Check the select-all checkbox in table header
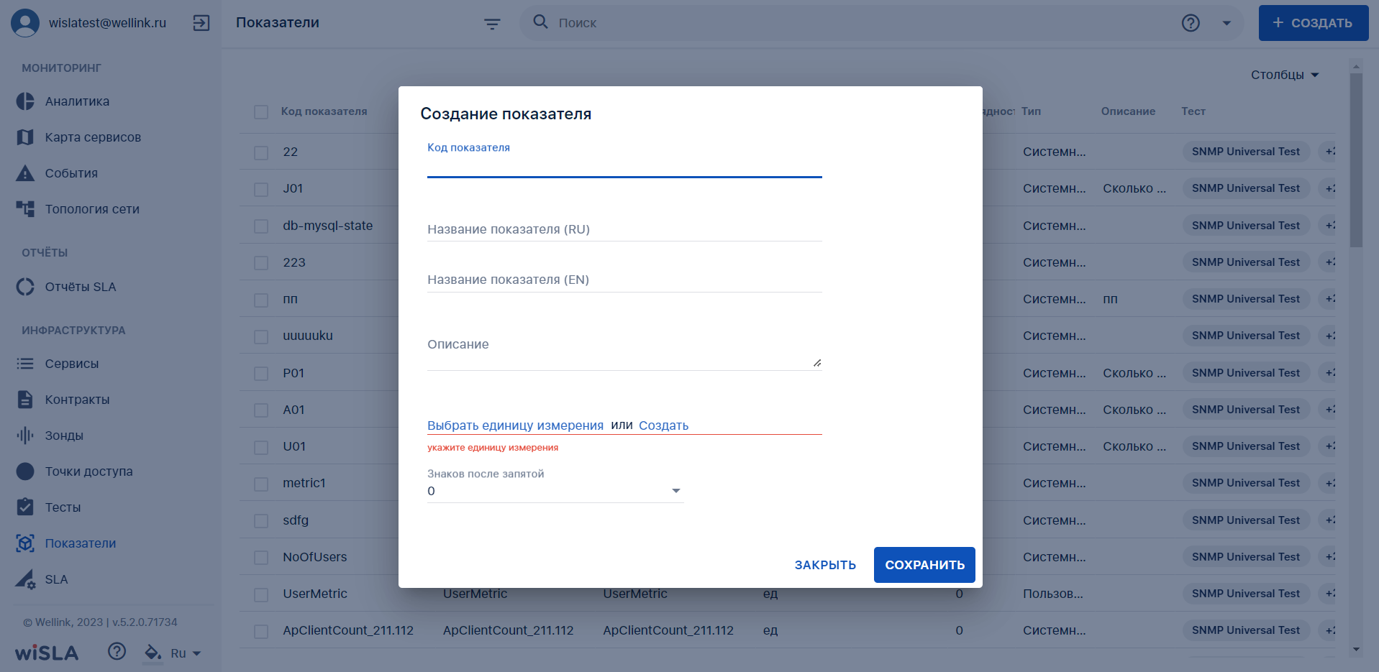1379x672 pixels. point(261,112)
